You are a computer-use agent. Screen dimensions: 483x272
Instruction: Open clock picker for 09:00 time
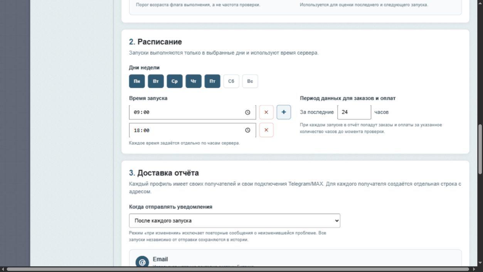click(x=247, y=112)
